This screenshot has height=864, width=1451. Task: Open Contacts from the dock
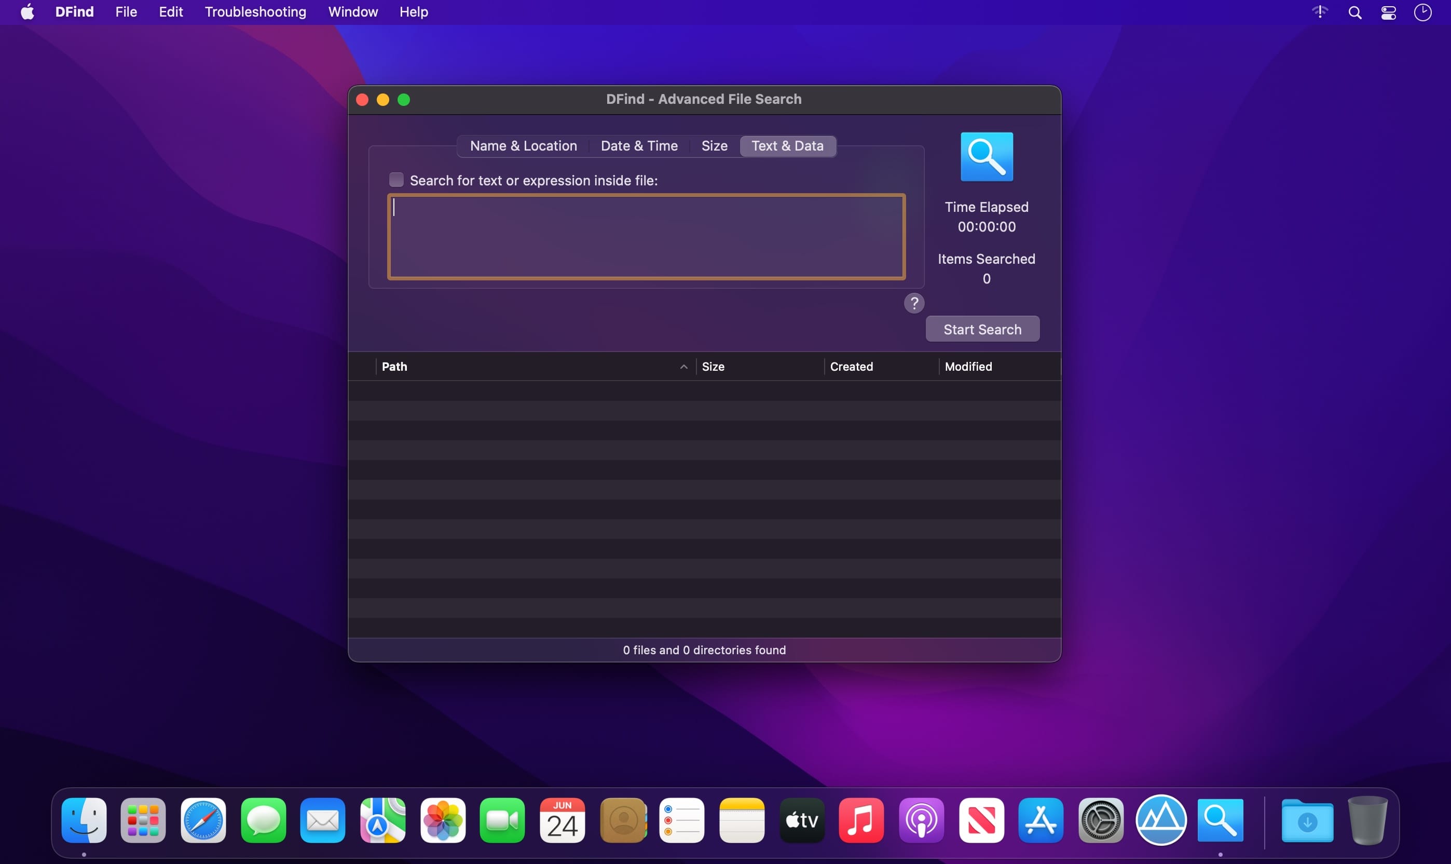tap(623, 820)
